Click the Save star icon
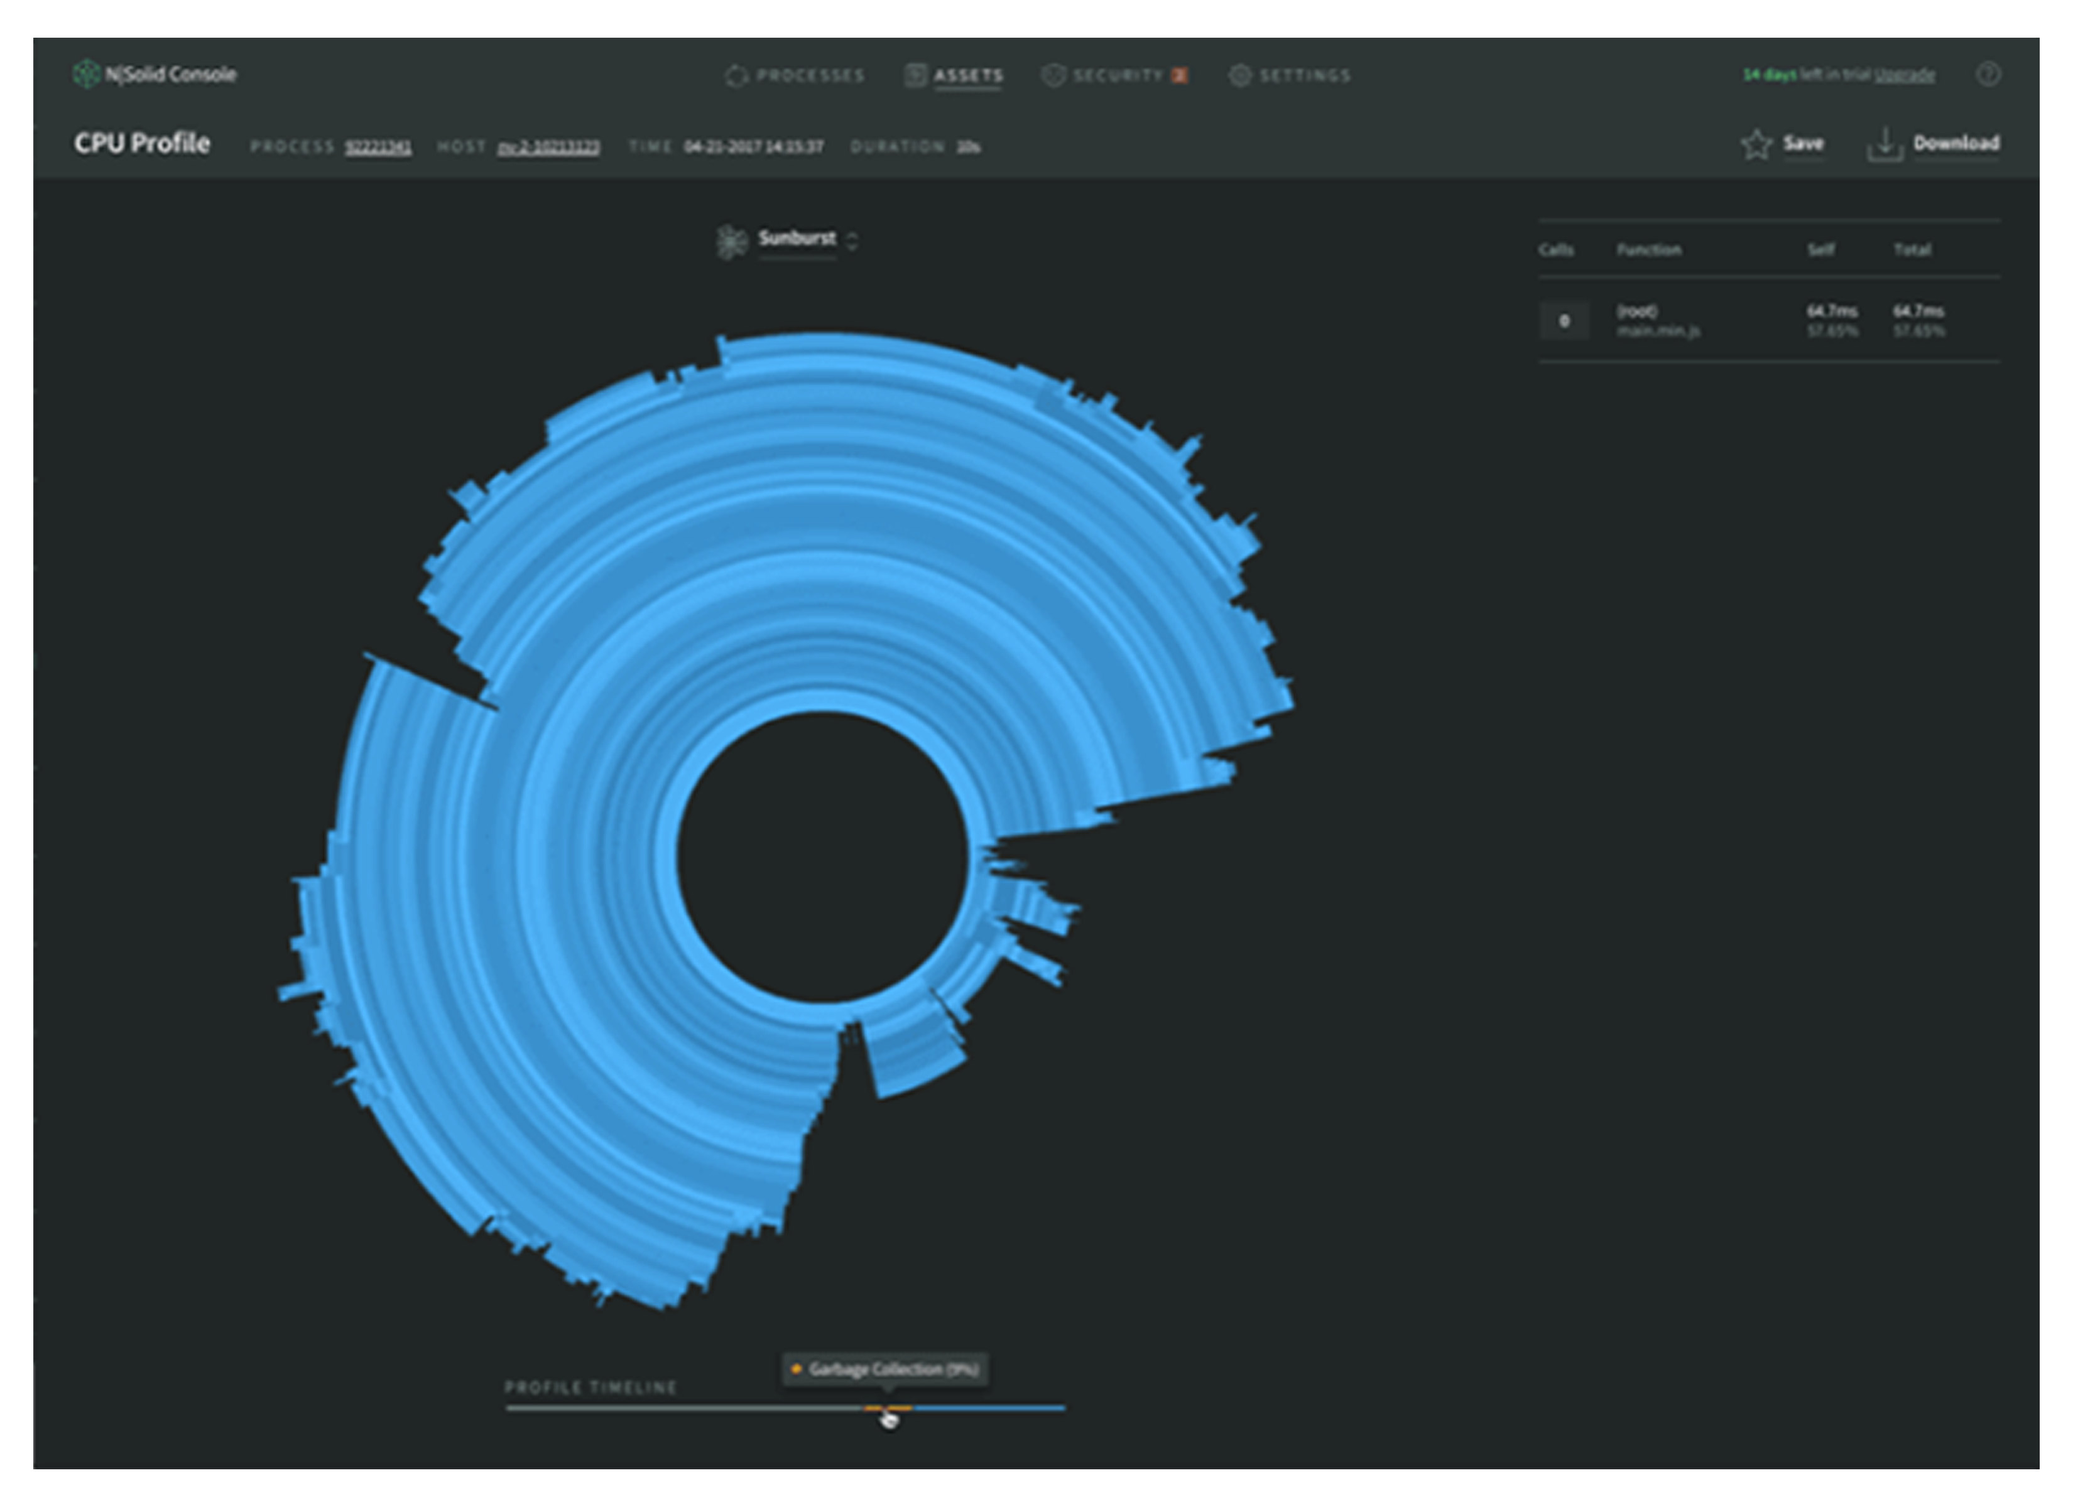 click(1756, 144)
